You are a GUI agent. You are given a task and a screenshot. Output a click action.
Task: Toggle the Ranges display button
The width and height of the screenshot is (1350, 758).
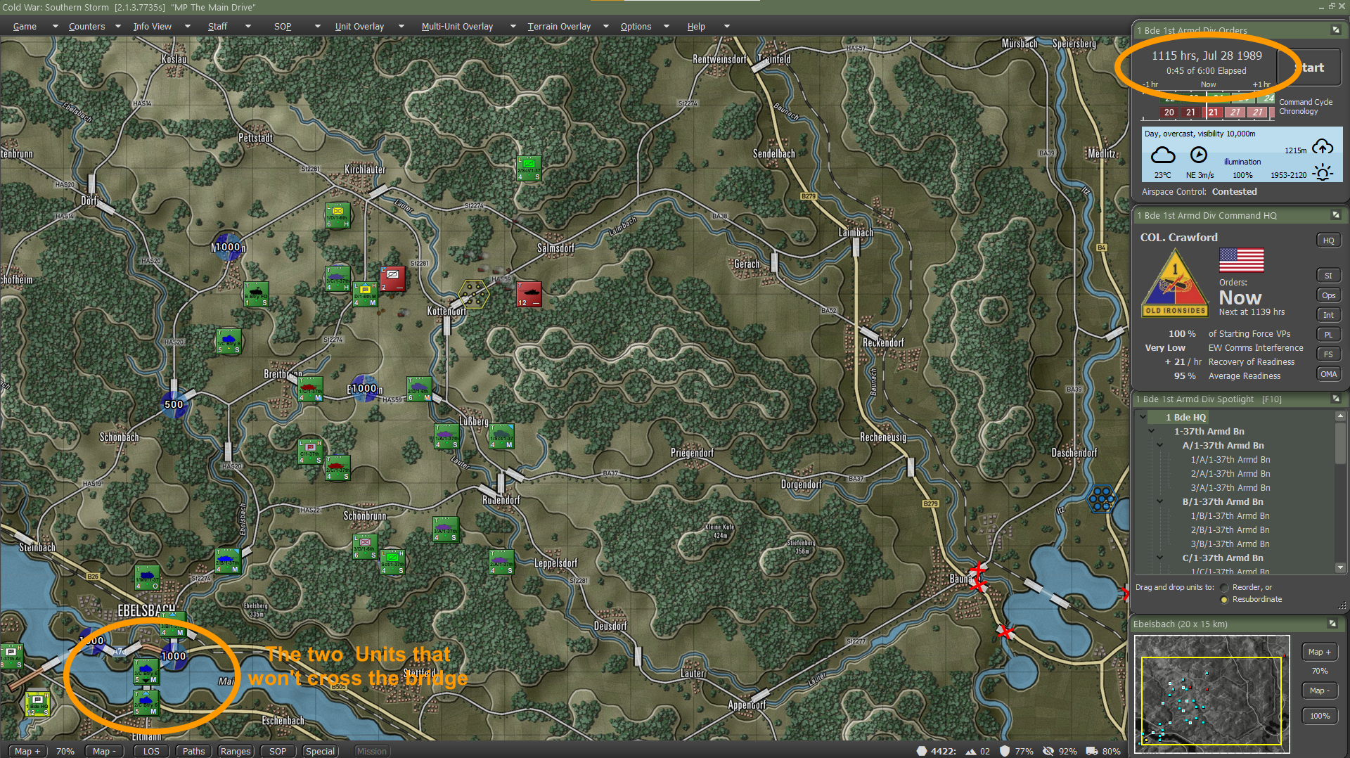tap(236, 751)
